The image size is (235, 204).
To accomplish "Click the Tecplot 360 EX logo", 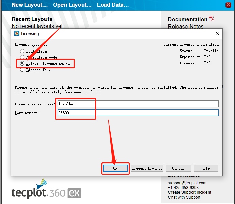I will (x=46, y=189).
